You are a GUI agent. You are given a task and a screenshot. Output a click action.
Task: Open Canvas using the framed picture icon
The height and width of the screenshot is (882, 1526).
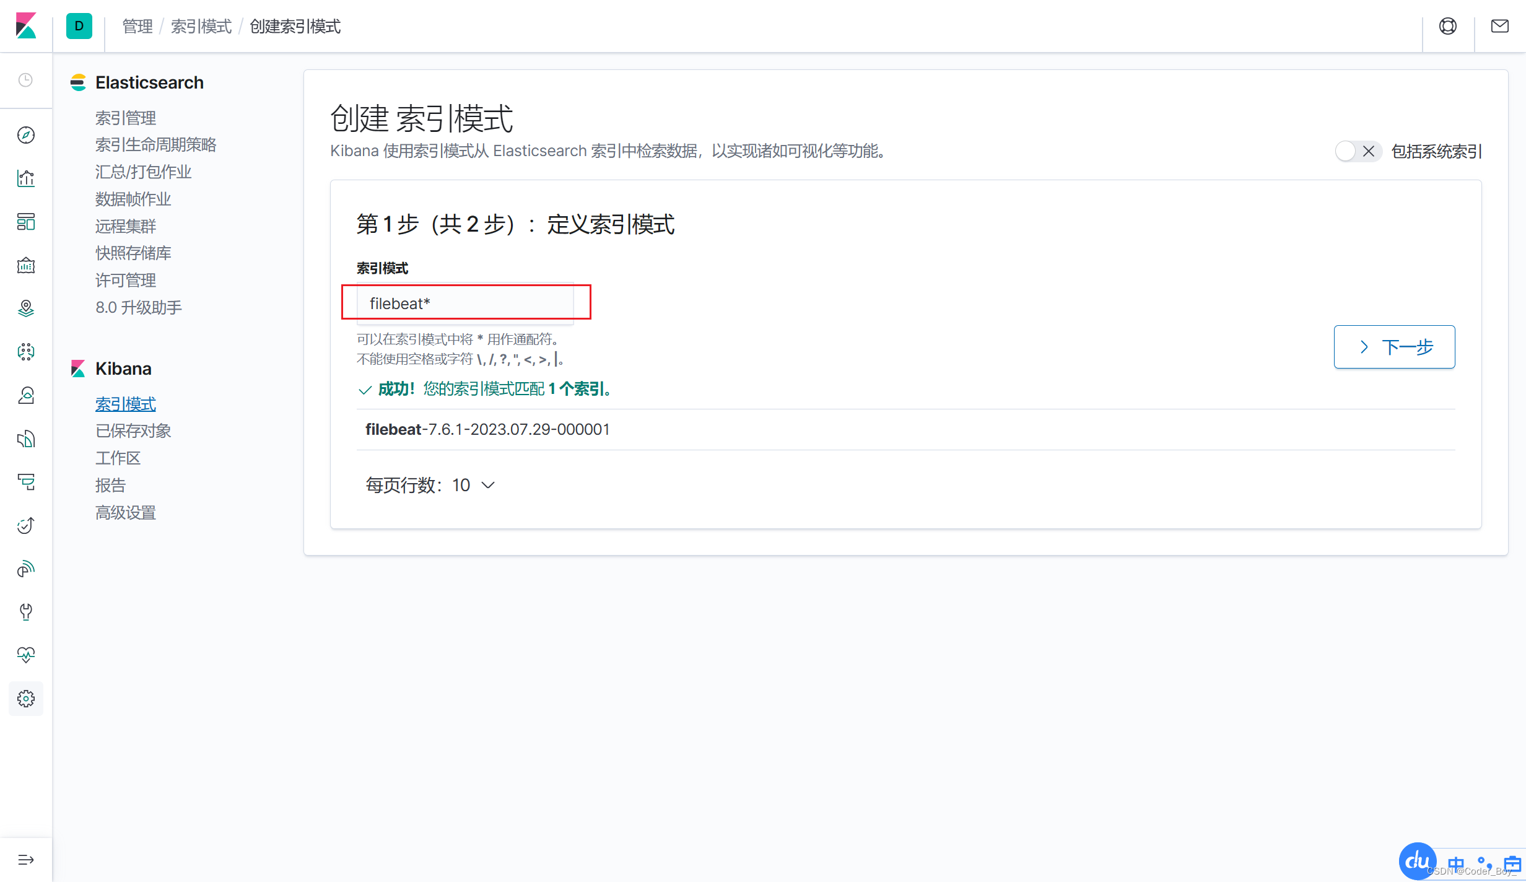click(x=26, y=265)
